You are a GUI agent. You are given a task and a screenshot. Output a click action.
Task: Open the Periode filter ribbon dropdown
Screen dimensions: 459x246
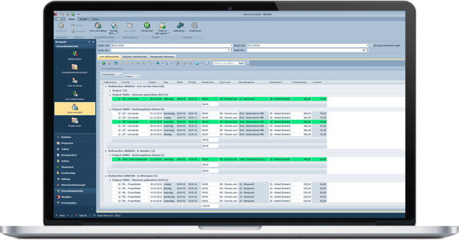click(x=114, y=28)
